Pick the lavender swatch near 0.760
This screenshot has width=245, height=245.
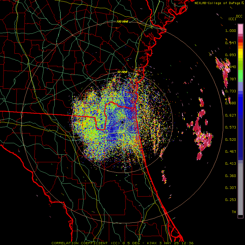pyautogui.click(x=240, y=86)
